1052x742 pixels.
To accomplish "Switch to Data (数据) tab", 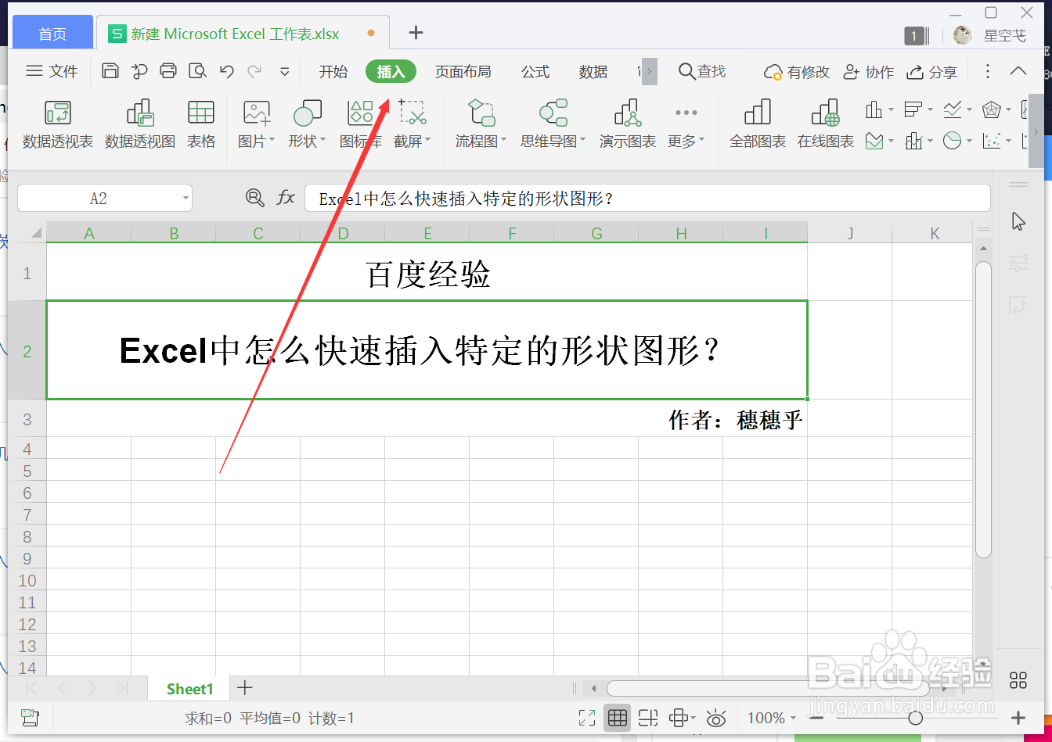I will tap(593, 71).
